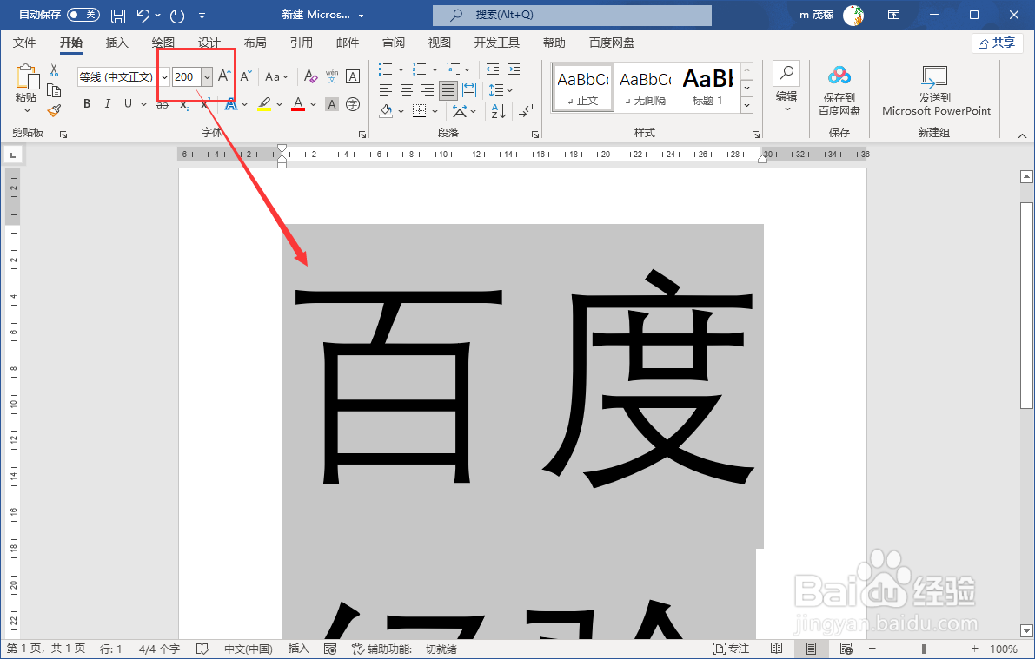Screen dimensions: 1035x659
Task: Apply character shading with the gray A icon
Action: click(332, 103)
